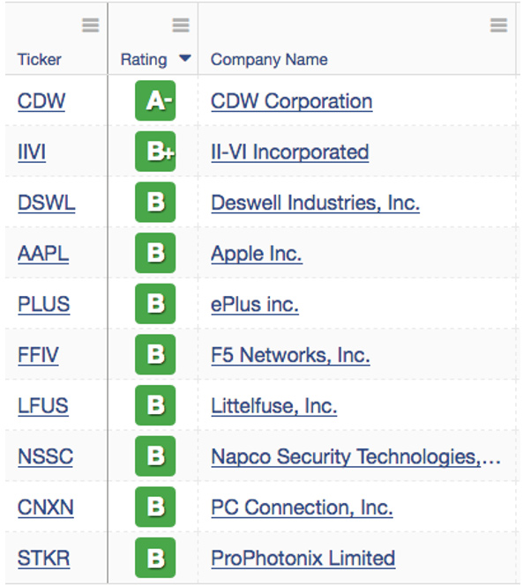Click the B rating badge for LFUS
523x585 pixels.
click(155, 405)
